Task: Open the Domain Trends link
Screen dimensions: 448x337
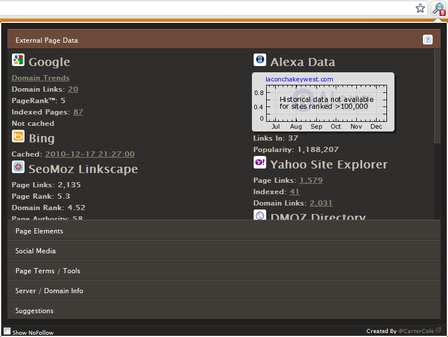Action: tap(40, 78)
